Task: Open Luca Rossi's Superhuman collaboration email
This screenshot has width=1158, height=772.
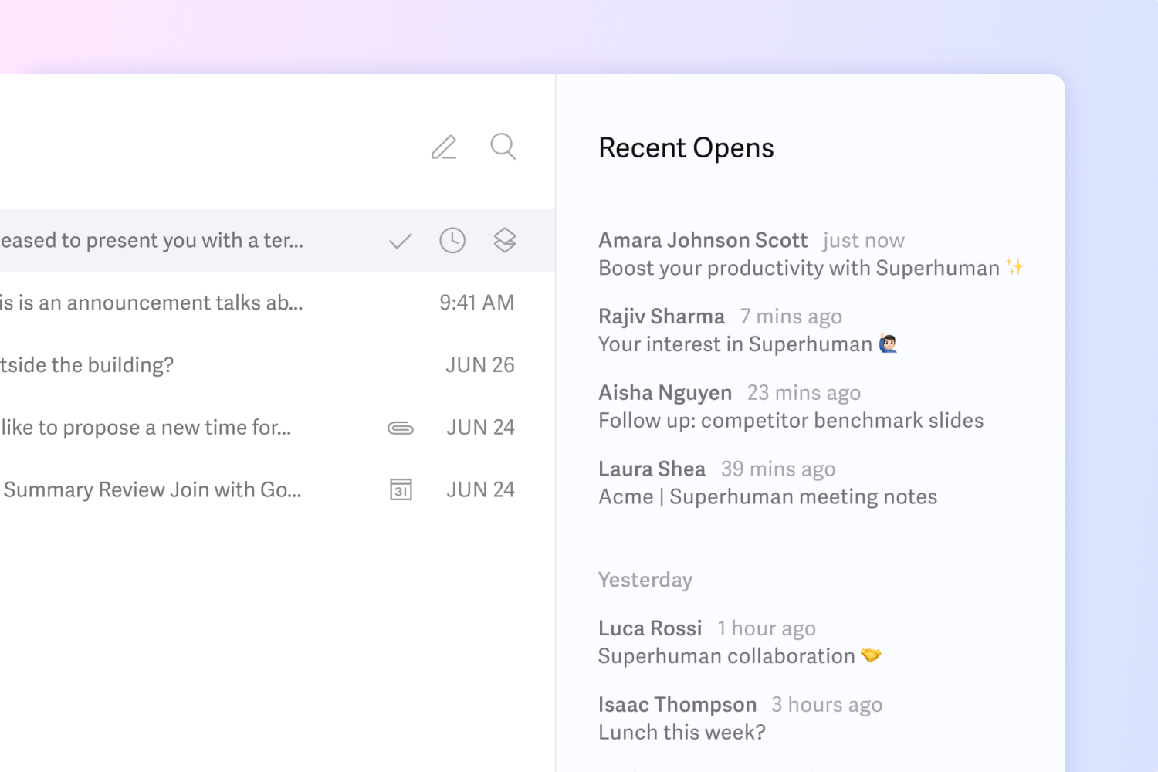Action: coord(740,642)
